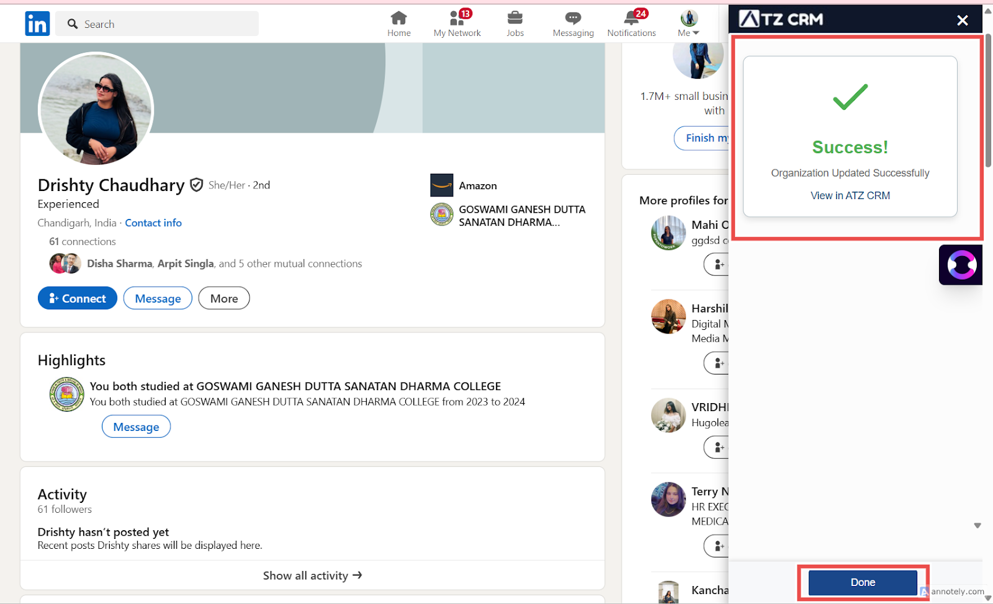
Task: Click the connect icon under Harshil
Action: point(719,363)
